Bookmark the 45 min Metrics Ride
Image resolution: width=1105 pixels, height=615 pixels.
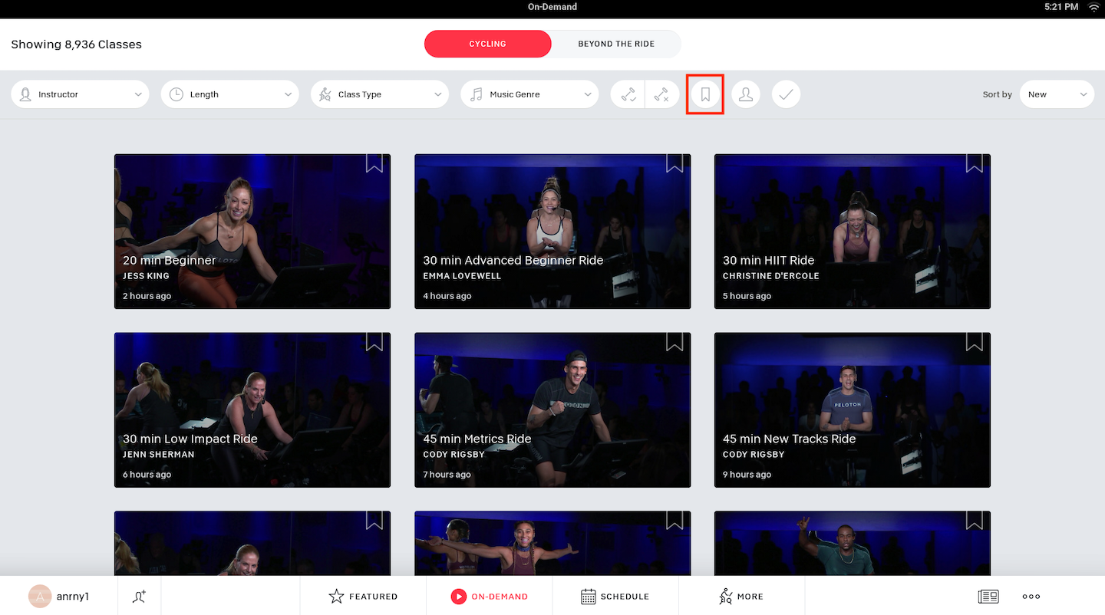(x=674, y=342)
